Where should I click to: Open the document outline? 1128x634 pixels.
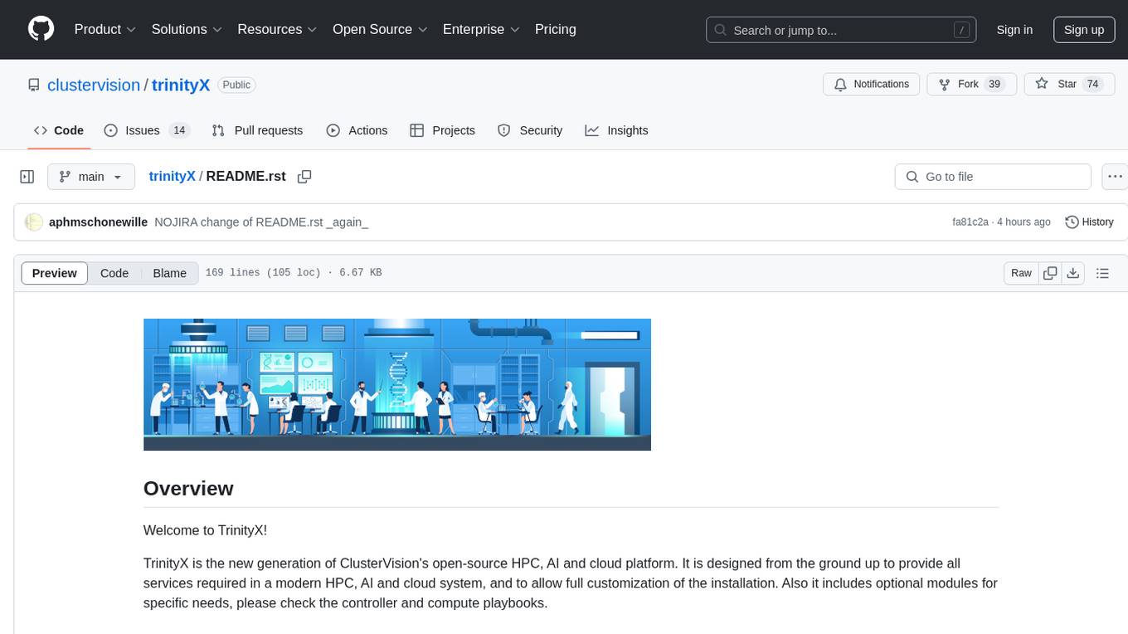click(x=1102, y=273)
